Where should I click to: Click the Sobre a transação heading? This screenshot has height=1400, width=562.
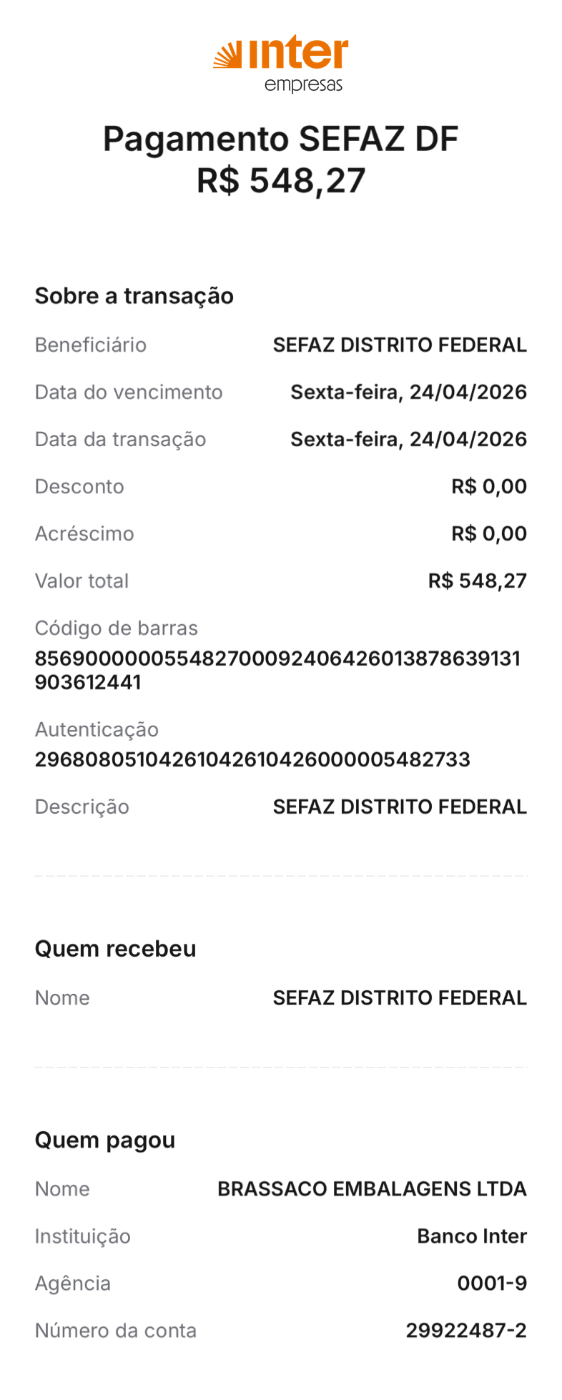pos(134,296)
